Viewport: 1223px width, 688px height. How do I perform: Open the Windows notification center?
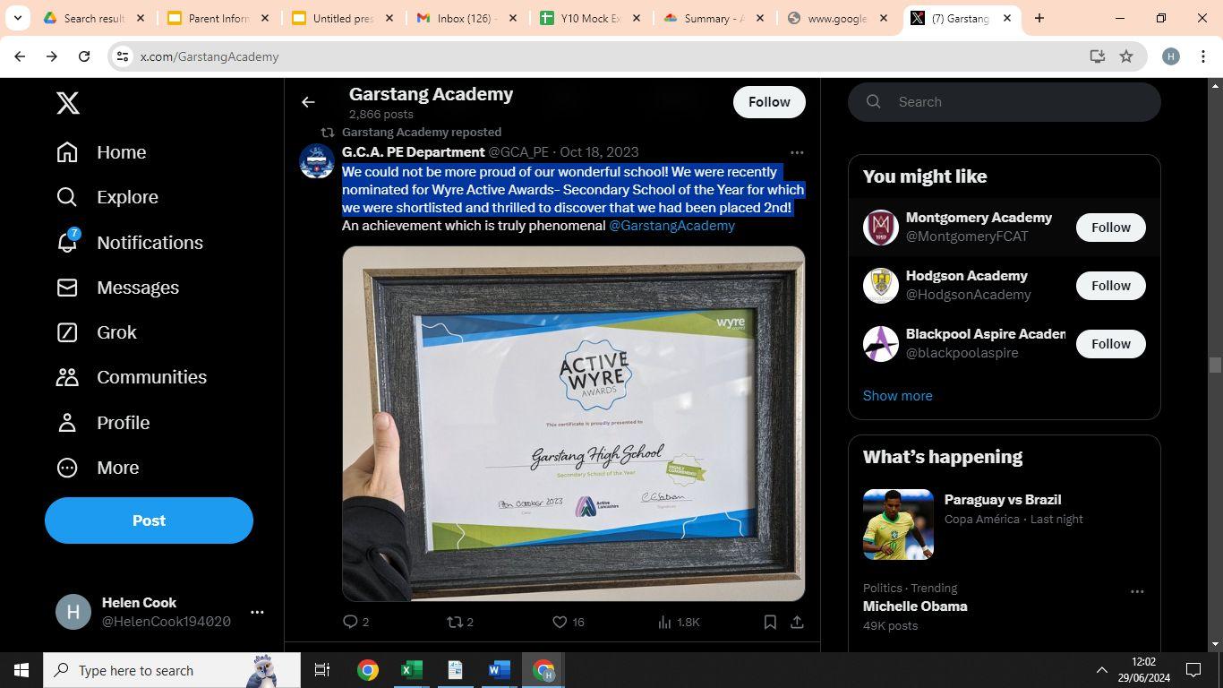(1193, 670)
